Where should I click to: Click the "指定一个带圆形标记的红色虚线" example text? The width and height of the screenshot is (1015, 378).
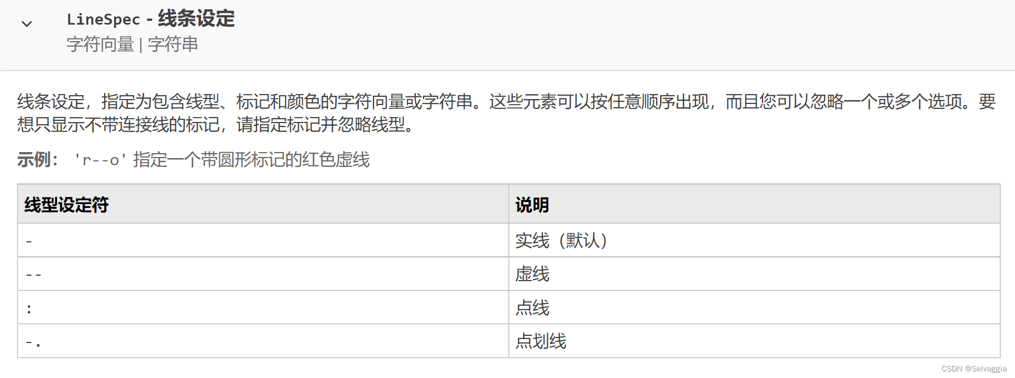251,160
